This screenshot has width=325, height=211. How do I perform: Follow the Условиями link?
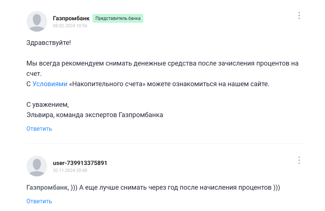point(50,84)
